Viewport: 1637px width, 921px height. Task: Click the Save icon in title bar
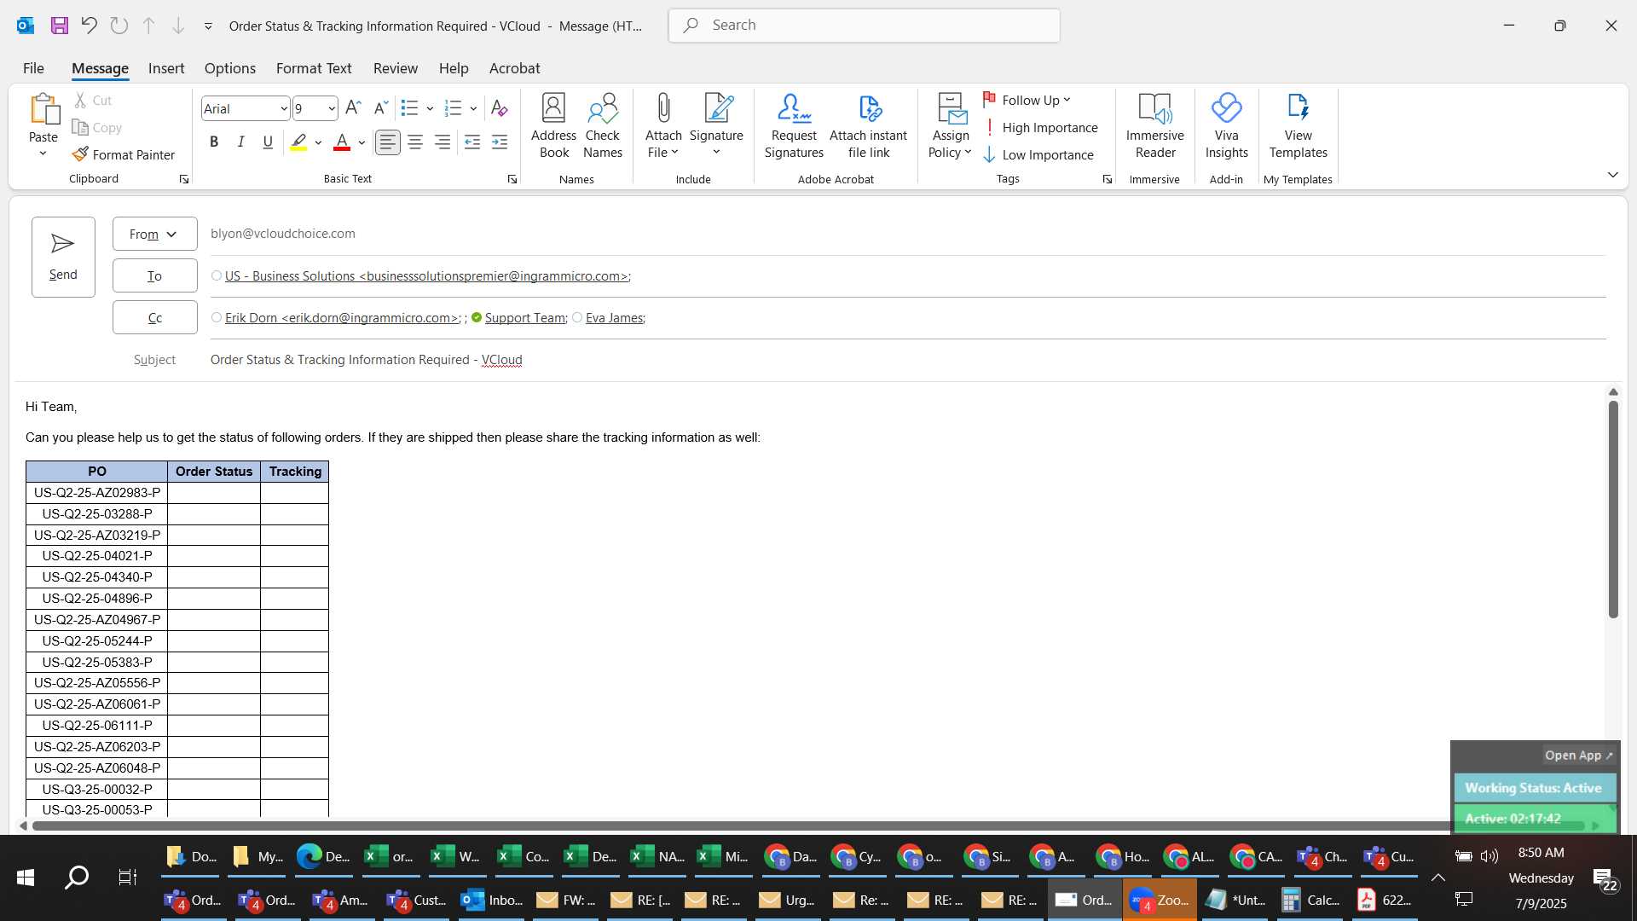click(x=59, y=26)
